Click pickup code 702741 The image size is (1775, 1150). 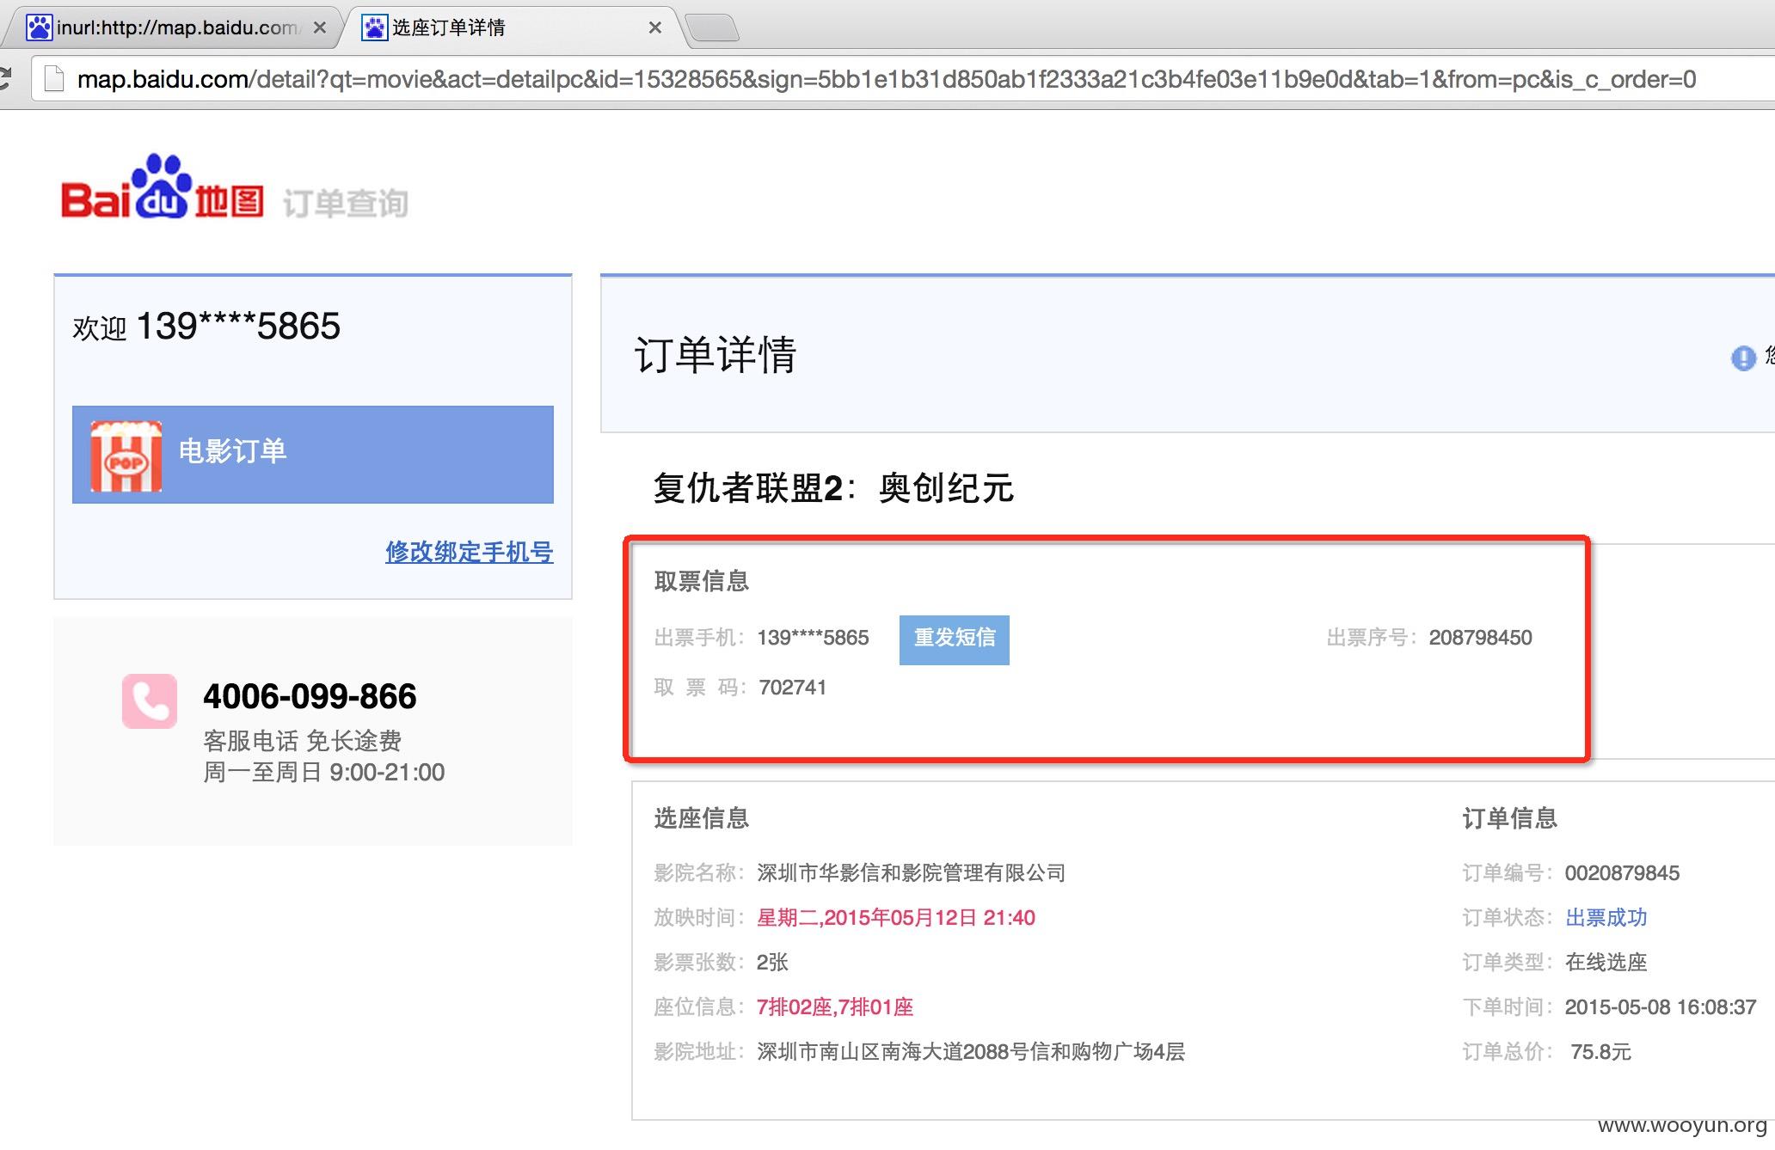pyautogui.click(x=792, y=688)
